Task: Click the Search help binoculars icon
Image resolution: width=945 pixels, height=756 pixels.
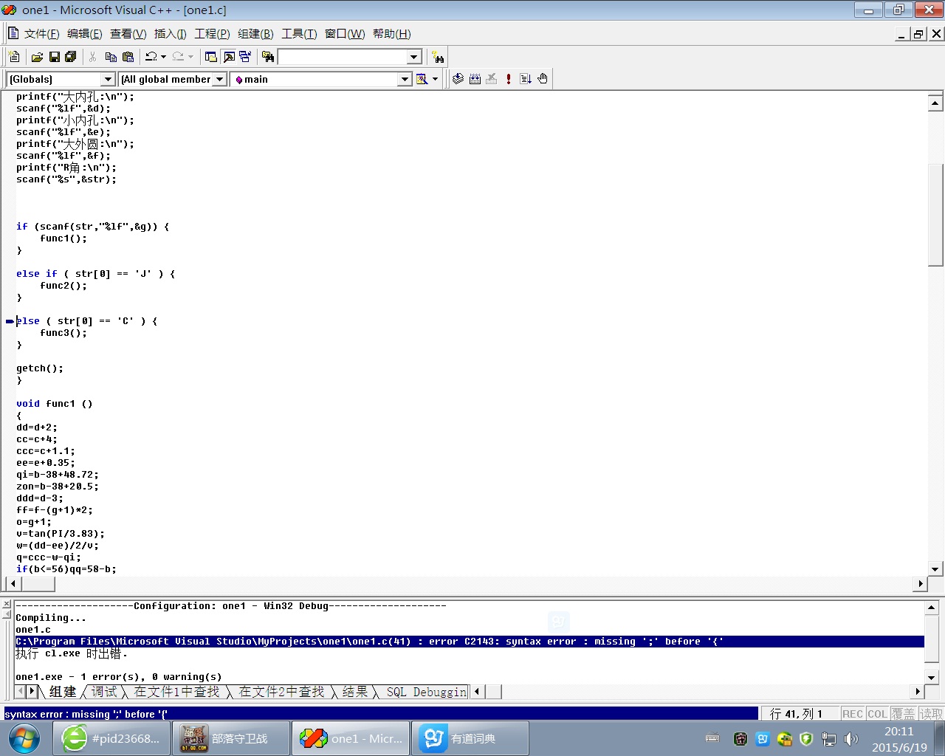Action: [438, 57]
